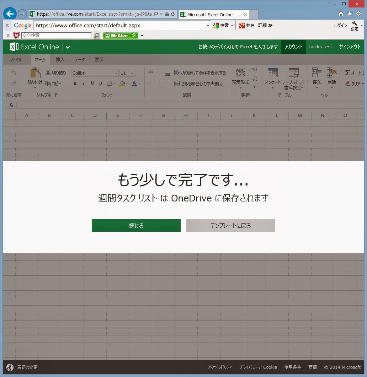Click McAfee search magnifier button
367x377 pixels.
coord(97,36)
